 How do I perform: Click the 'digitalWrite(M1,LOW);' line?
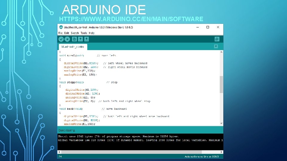(x=82, y=90)
